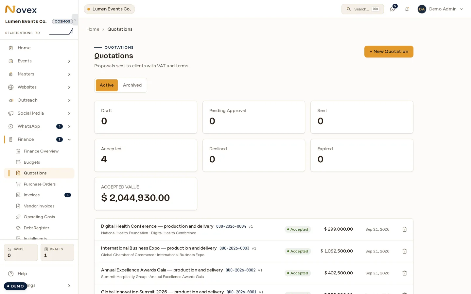471x294 pixels.
Task: Click in the Search field
Action: 363,9
